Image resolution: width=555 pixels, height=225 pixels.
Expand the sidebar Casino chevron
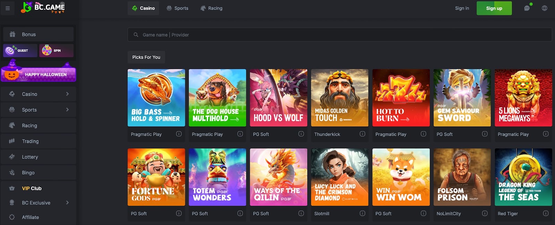click(x=67, y=94)
